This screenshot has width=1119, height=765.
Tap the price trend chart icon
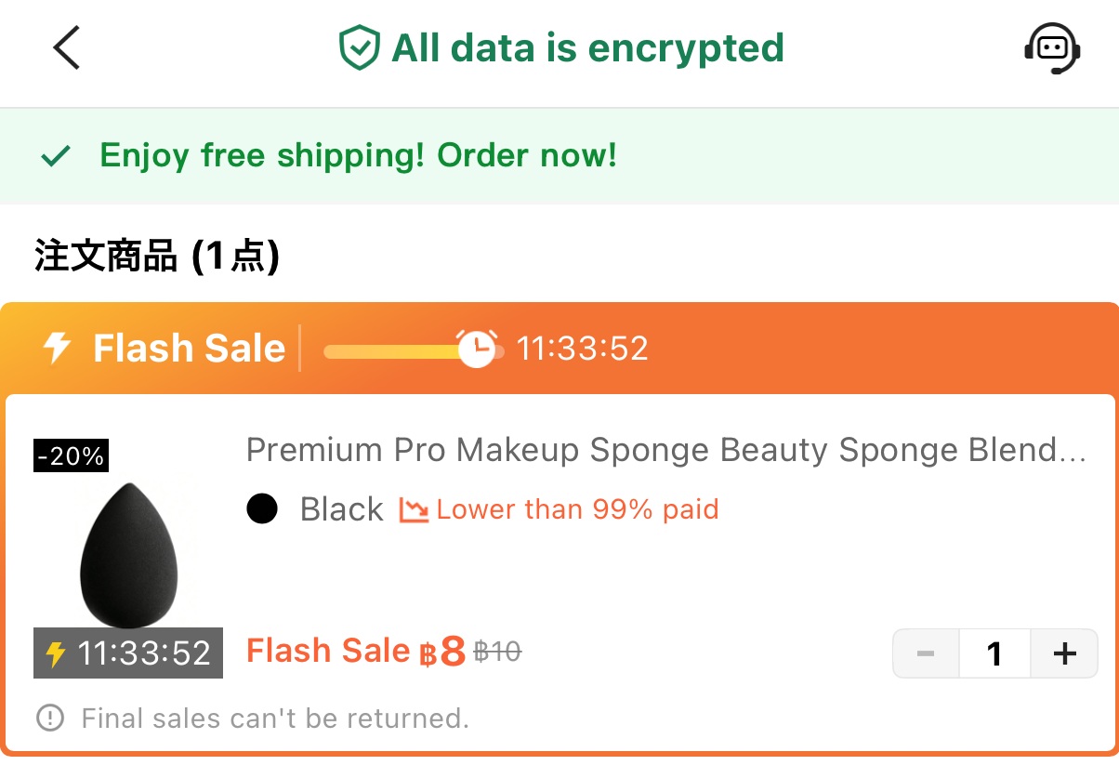click(x=414, y=509)
